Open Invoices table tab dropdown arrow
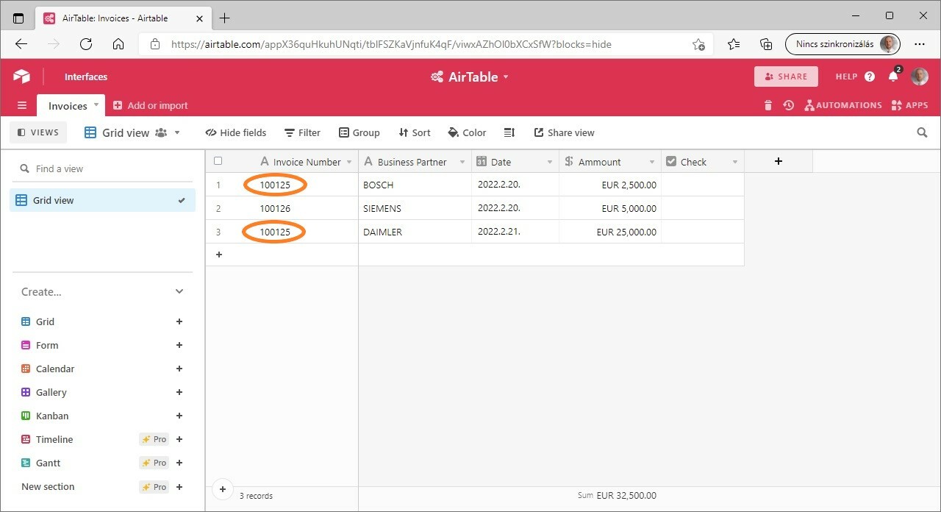Screen dimensions: 941x512 96,104
